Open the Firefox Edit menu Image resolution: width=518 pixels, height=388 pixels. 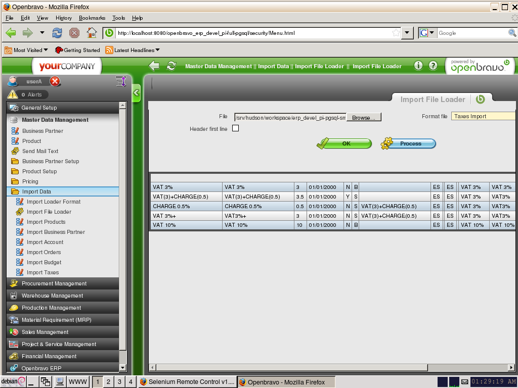[x=25, y=18]
